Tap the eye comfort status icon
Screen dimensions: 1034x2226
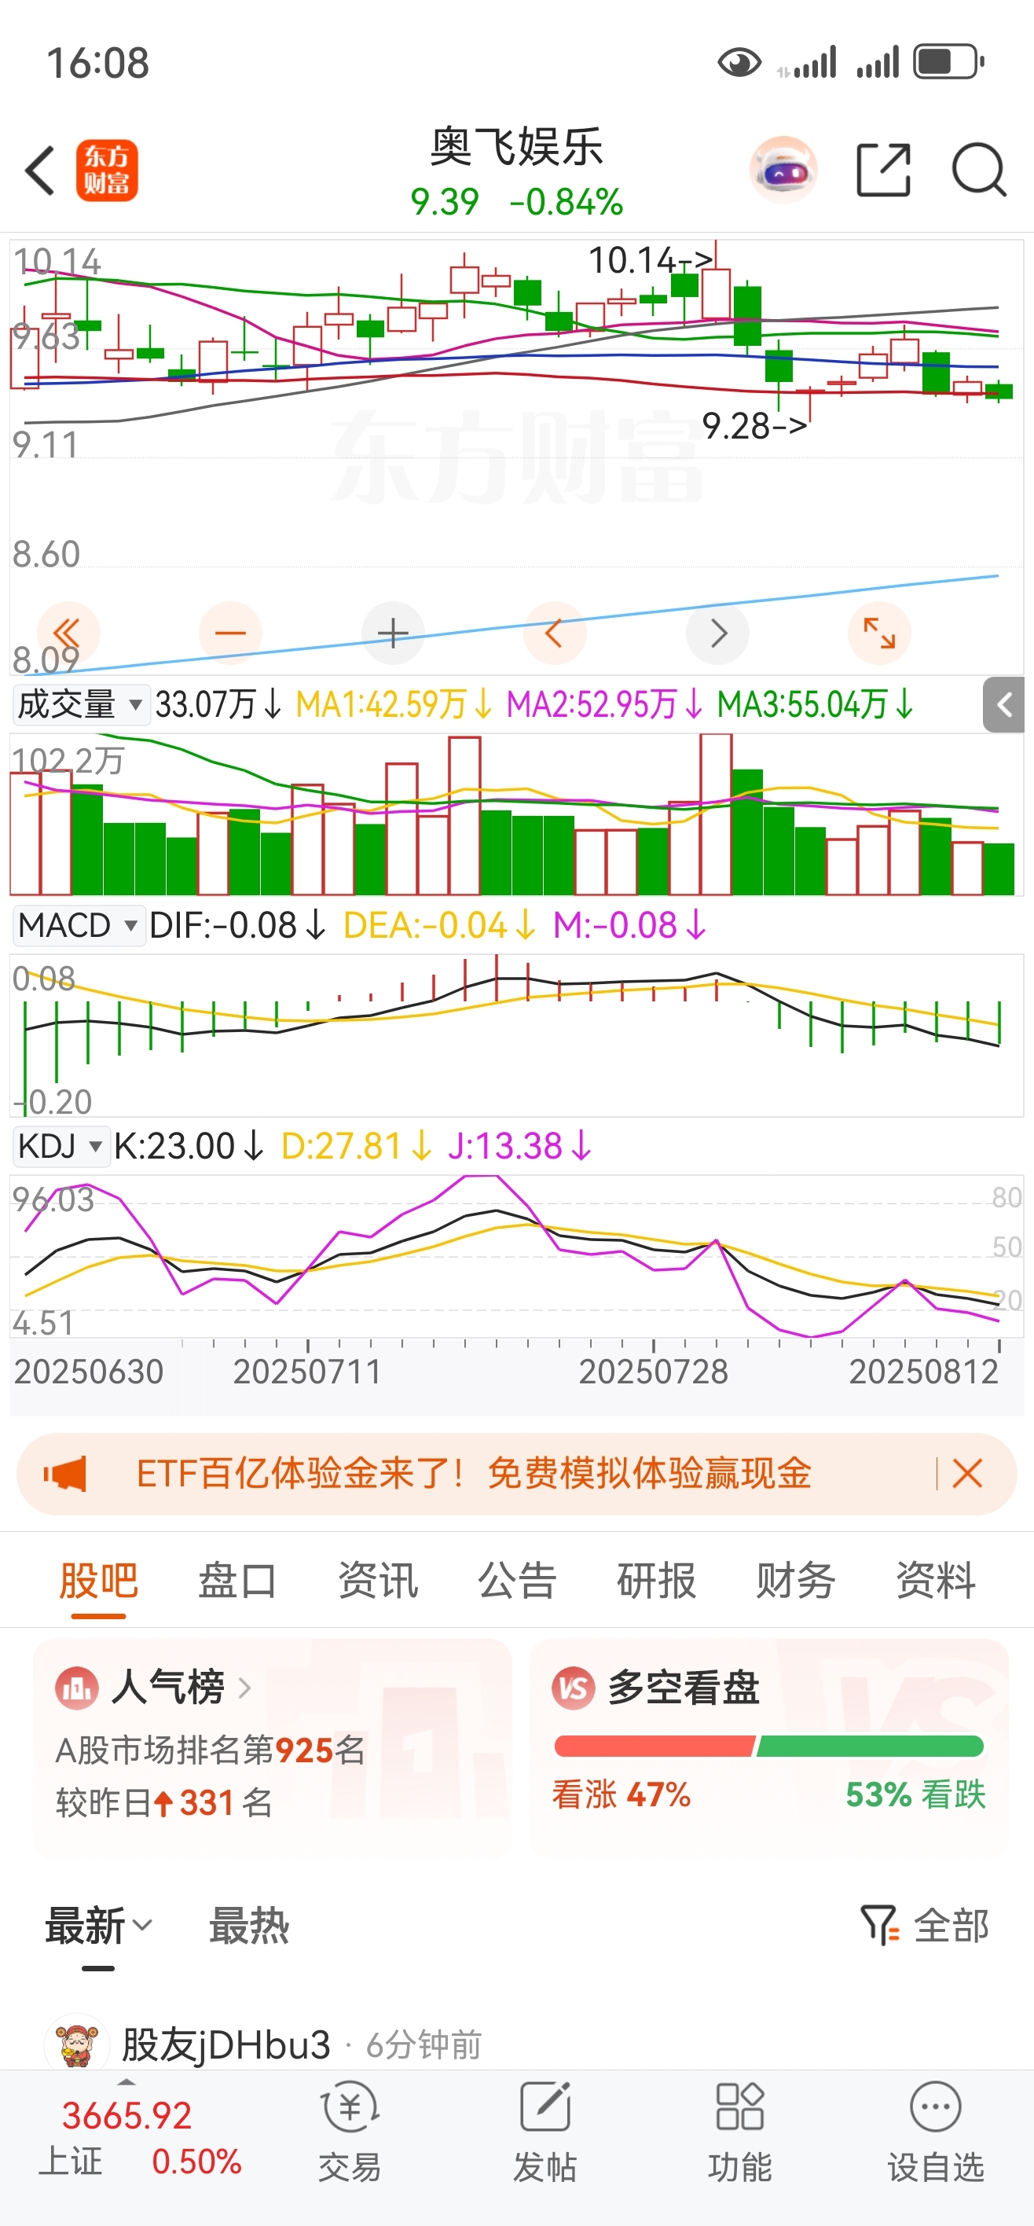coord(739,62)
